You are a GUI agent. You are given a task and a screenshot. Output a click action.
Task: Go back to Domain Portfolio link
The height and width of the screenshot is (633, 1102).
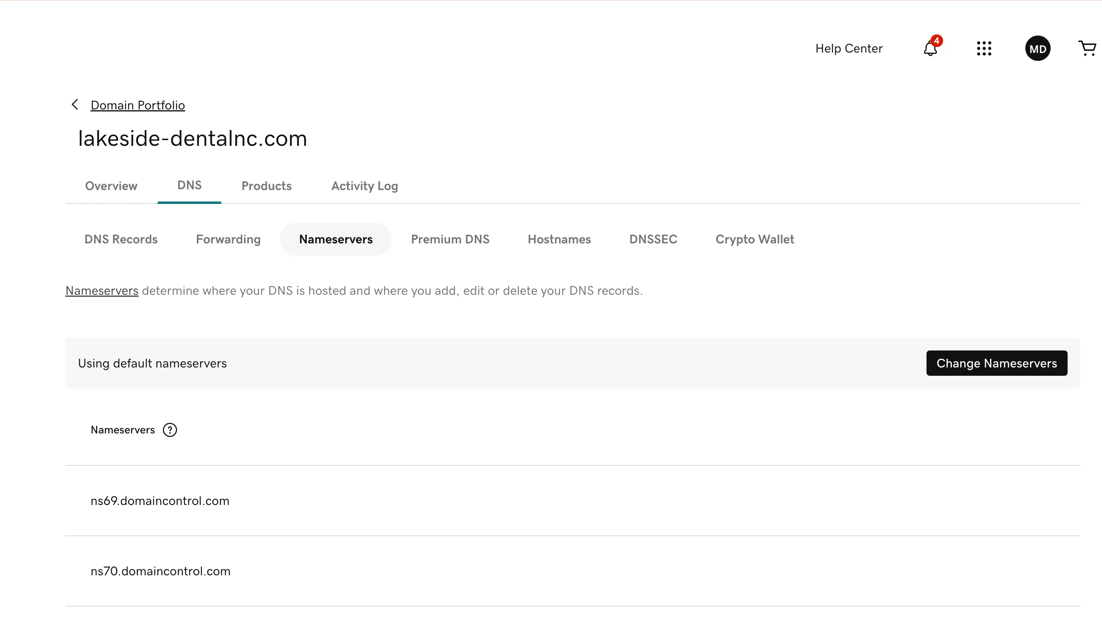pos(138,105)
